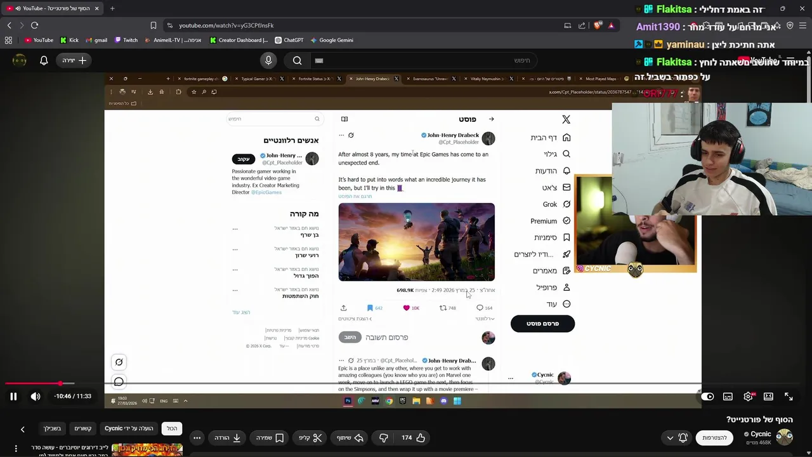812x457 pixels.
Task: Select the קשורים filter chip
Action: 83,428
